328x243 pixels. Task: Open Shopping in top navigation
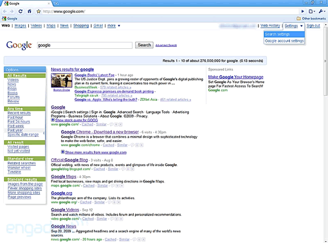pyautogui.click(x=81, y=26)
